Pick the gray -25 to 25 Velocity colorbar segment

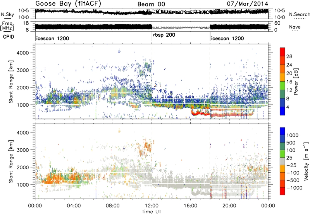(282, 161)
